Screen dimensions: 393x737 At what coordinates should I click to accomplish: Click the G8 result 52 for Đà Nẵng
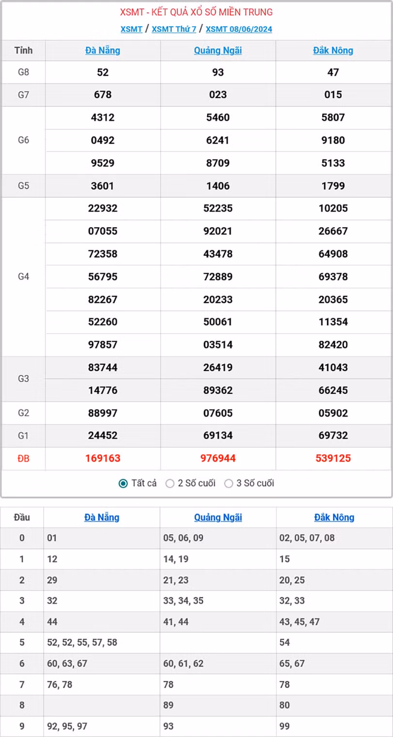pos(102,72)
